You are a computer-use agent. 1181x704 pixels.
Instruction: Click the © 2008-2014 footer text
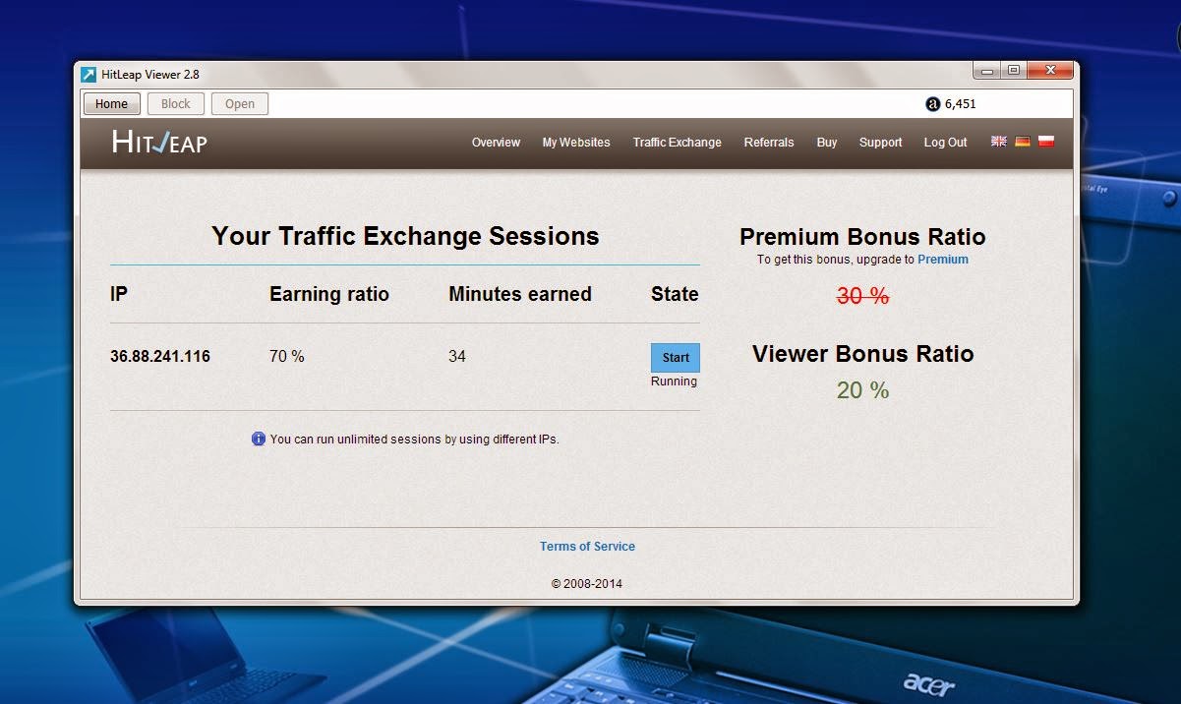click(587, 584)
